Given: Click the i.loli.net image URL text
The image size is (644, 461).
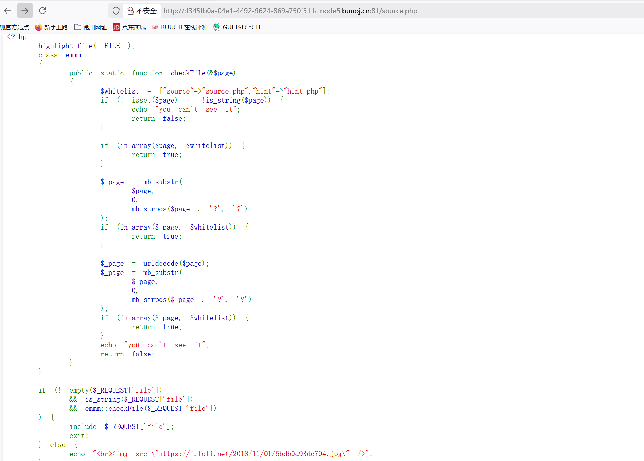Looking at the screenshot, I should [250, 454].
